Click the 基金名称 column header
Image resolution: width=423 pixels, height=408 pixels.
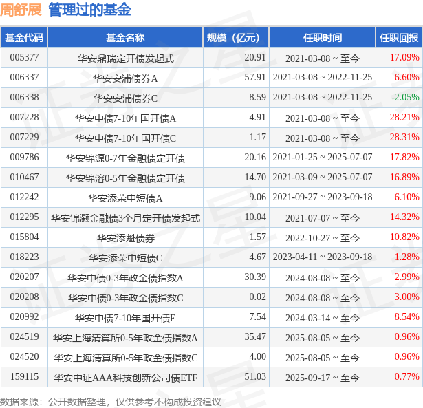point(125,38)
